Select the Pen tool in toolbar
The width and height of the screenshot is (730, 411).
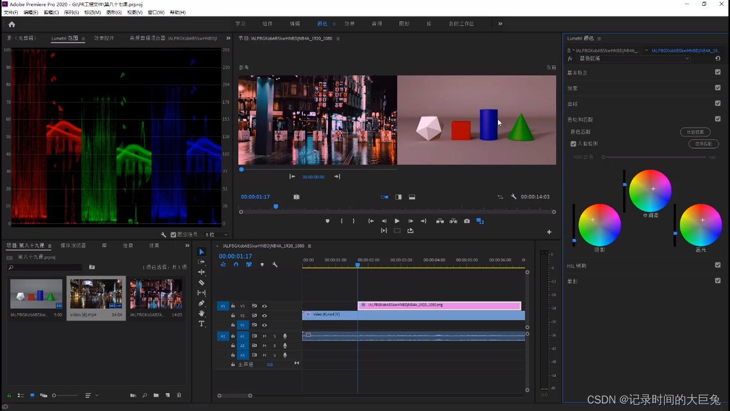[x=201, y=303]
